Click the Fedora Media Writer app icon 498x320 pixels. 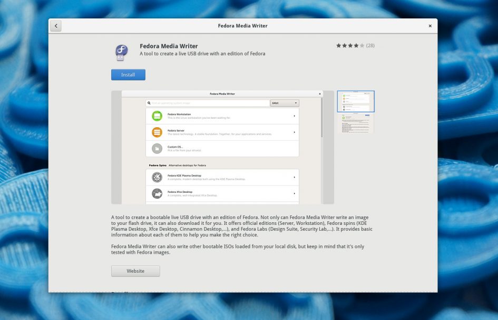121,52
